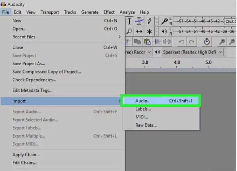
Task: Open the recording channels dropdown
Action: coord(139,52)
